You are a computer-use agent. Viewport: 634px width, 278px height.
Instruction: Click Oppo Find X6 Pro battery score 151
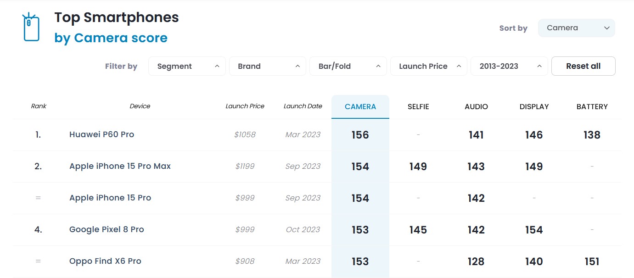[592, 261]
